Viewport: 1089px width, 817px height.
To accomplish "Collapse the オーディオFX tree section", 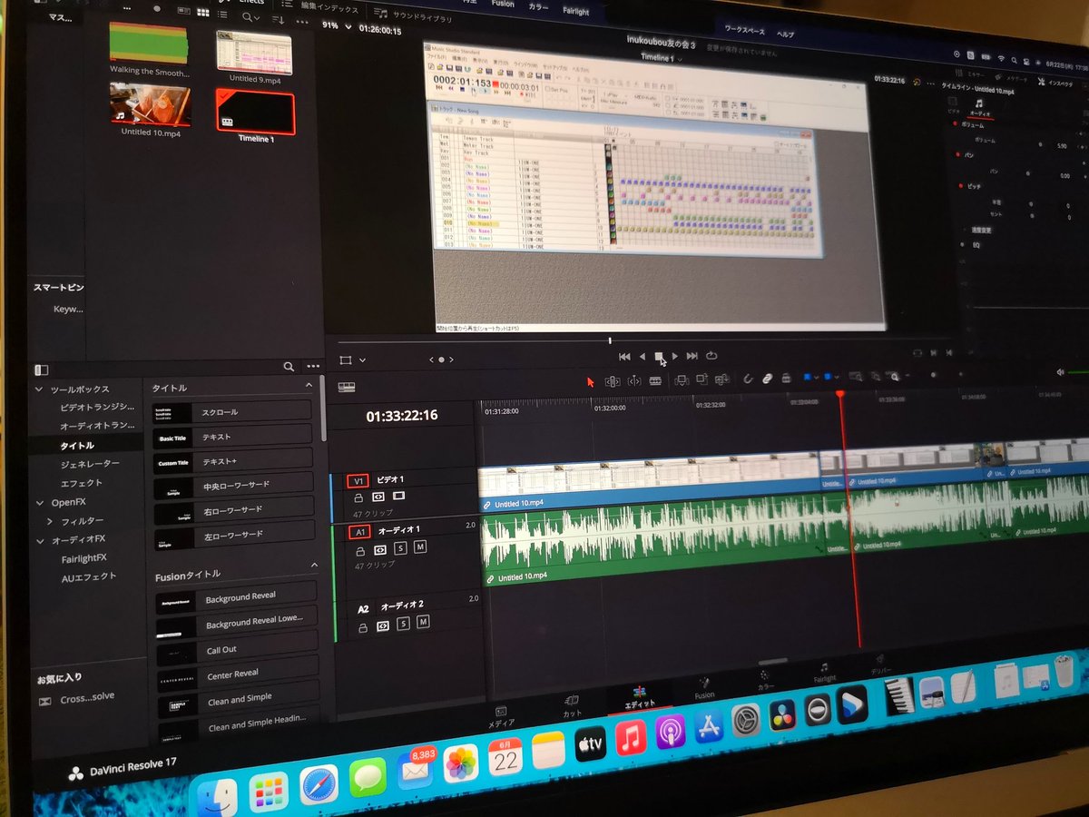I will 40,541.
